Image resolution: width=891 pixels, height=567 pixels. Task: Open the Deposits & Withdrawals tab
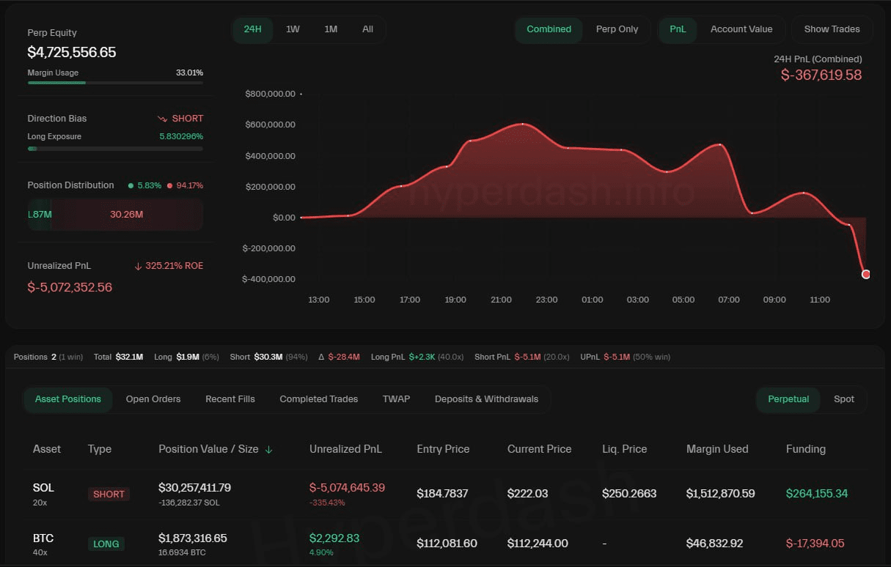coord(486,399)
